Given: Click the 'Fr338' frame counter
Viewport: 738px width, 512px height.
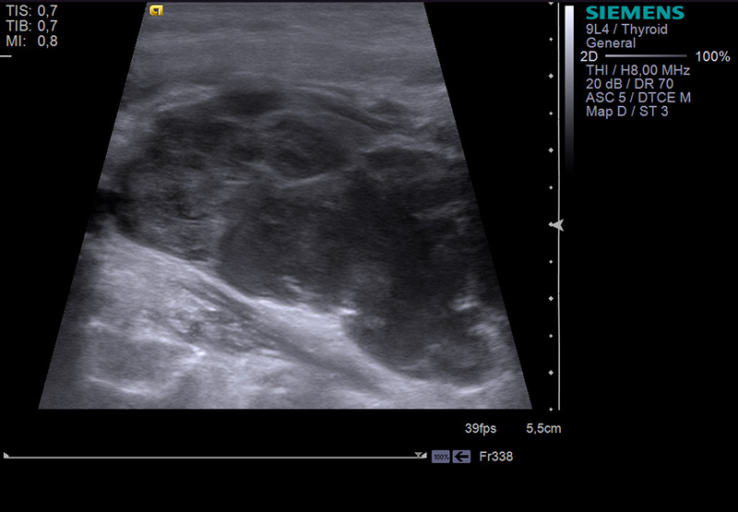Looking at the screenshot, I should click(x=496, y=457).
